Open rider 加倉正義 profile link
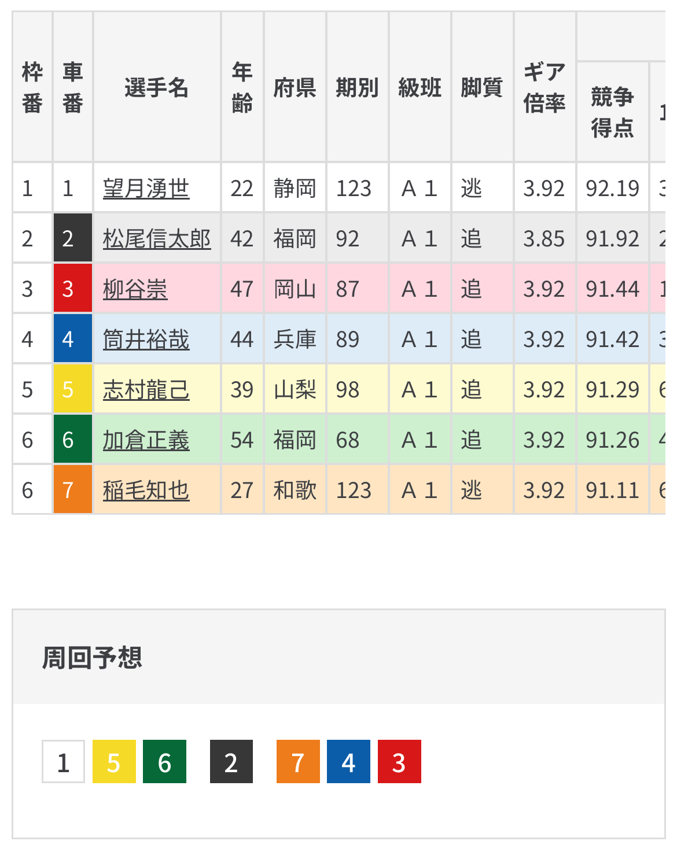Screen dimensions: 677x852 click(x=146, y=440)
